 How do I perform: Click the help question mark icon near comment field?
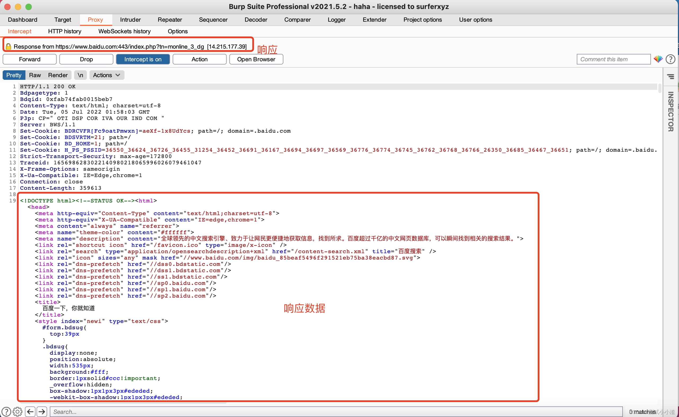click(x=670, y=59)
